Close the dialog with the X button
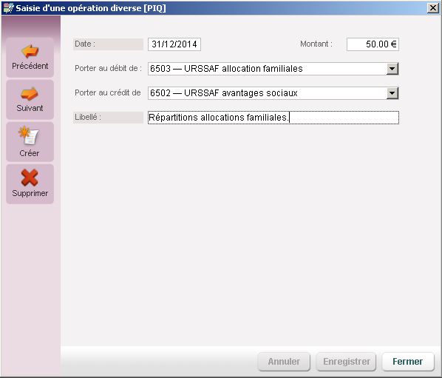 (432, 8)
